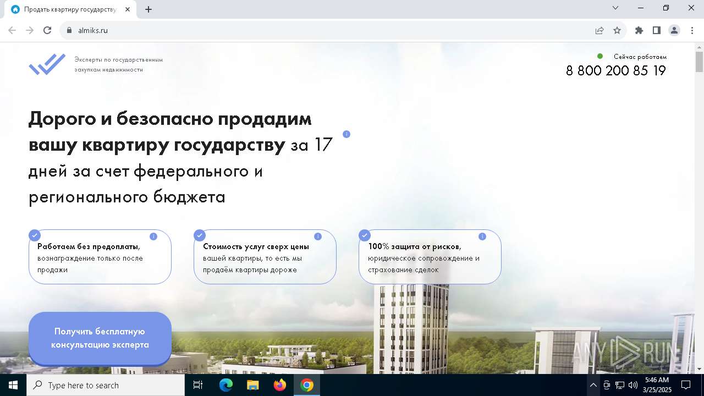Image resolution: width=704 pixels, height=396 pixels.
Task: Bookmark this page with the star icon
Action: (x=617, y=30)
